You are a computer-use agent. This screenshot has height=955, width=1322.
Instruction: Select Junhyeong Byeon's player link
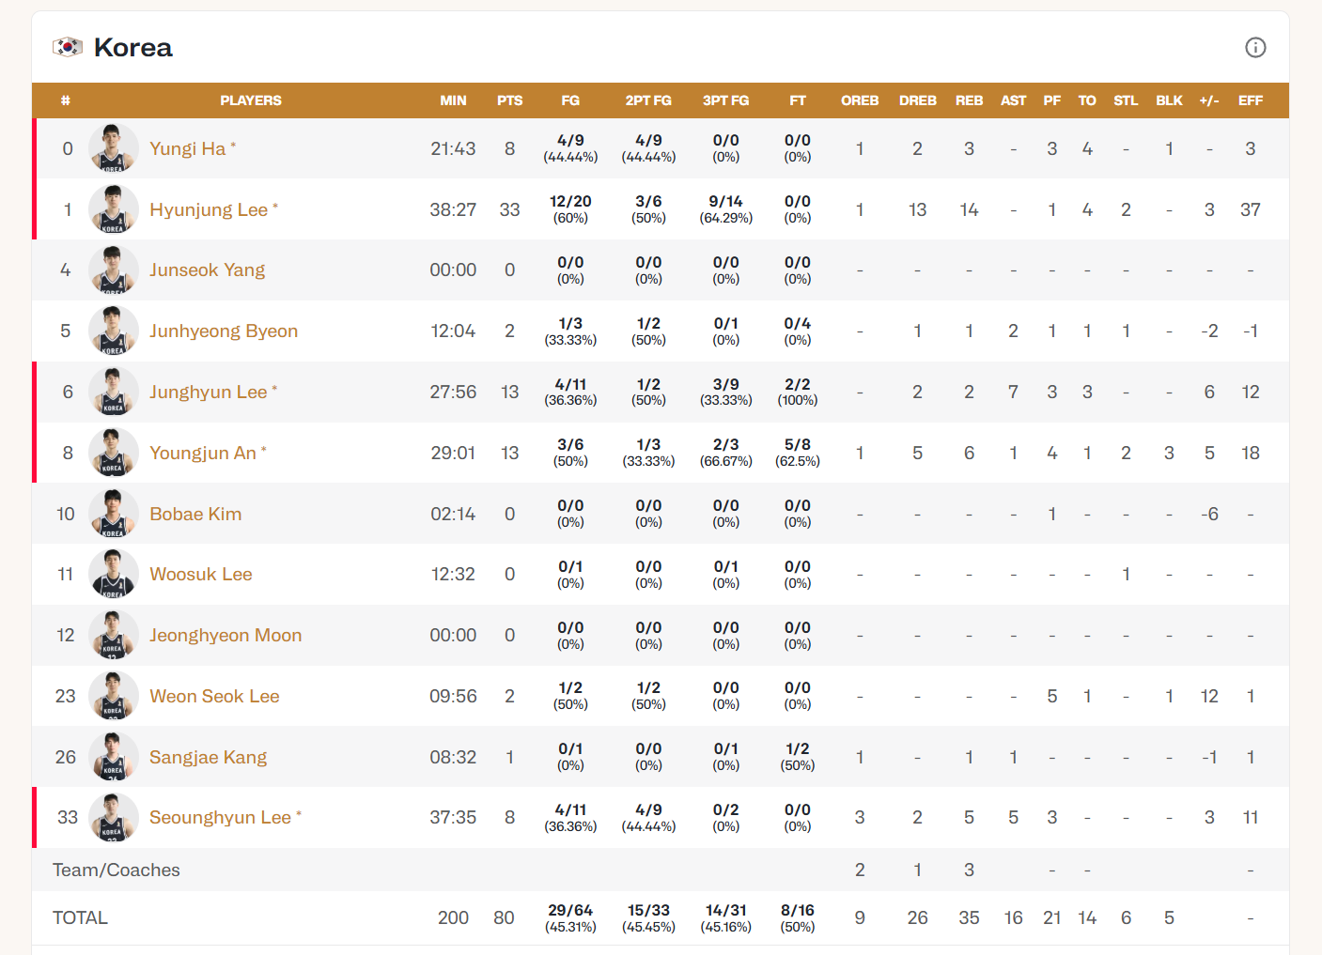point(223,331)
